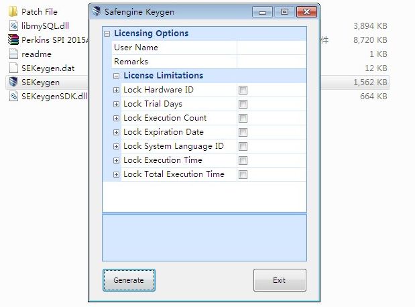Collapse the Licensing Options section
Image resolution: width=415 pixels, height=307 pixels.
107,34
